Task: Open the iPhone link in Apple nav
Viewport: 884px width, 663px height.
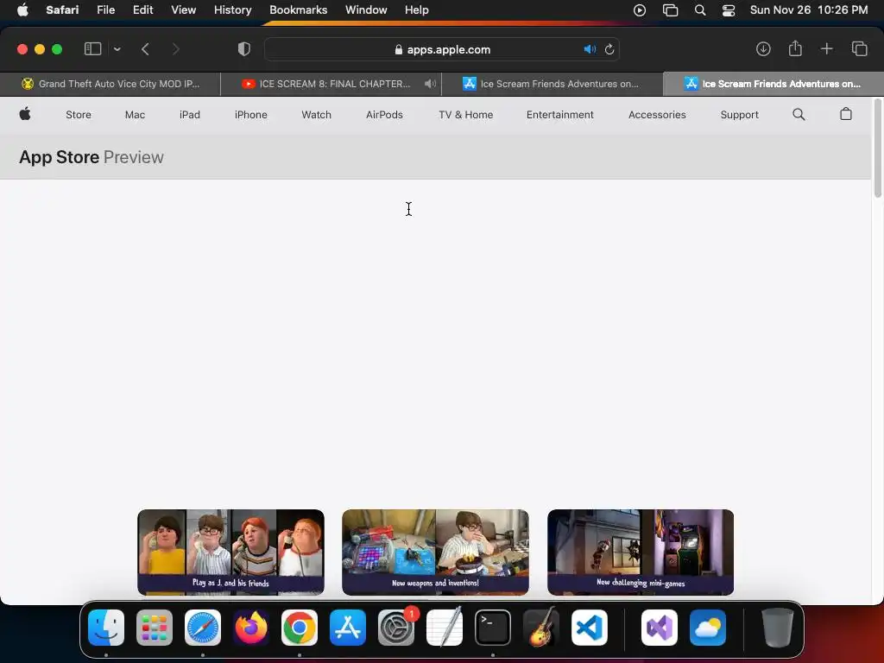Action: (x=251, y=115)
